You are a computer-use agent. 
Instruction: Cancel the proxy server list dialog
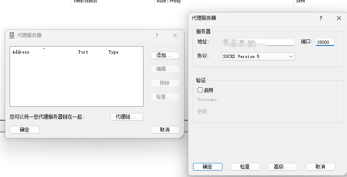[x=164, y=130]
